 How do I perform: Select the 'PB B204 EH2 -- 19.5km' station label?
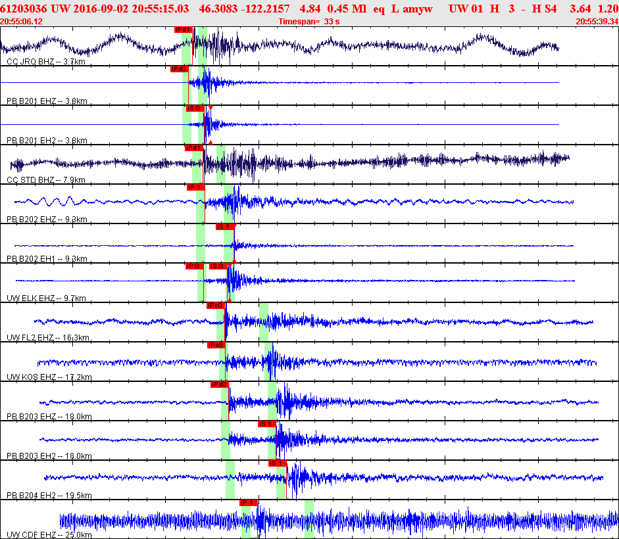[x=49, y=496]
